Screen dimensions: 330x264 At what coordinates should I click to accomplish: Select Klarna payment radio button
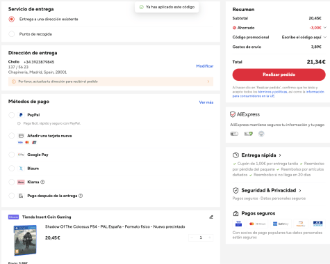click(11, 182)
